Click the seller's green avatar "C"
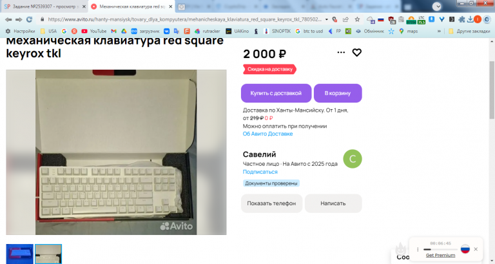This screenshot has height=264, width=495. [353, 159]
